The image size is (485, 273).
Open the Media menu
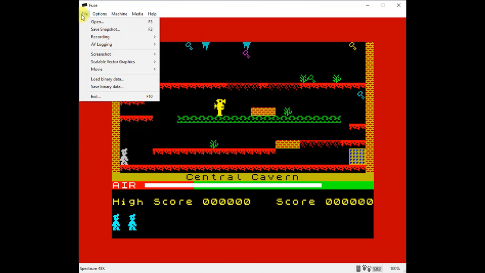tap(137, 14)
